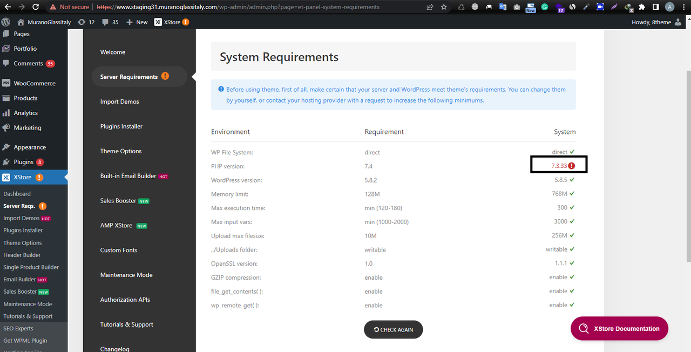
Task: Open the Grammarly extension icon
Action: 545,7
